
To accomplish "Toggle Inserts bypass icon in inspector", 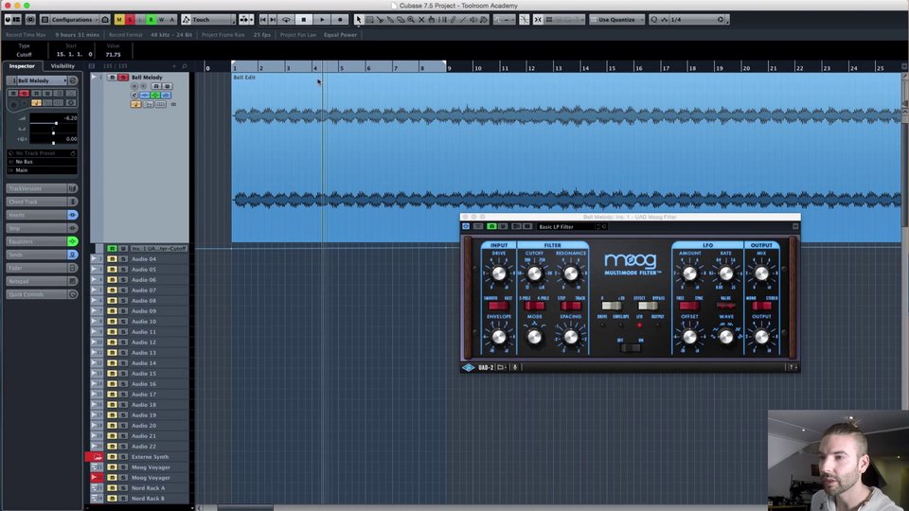I will point(73,215).
